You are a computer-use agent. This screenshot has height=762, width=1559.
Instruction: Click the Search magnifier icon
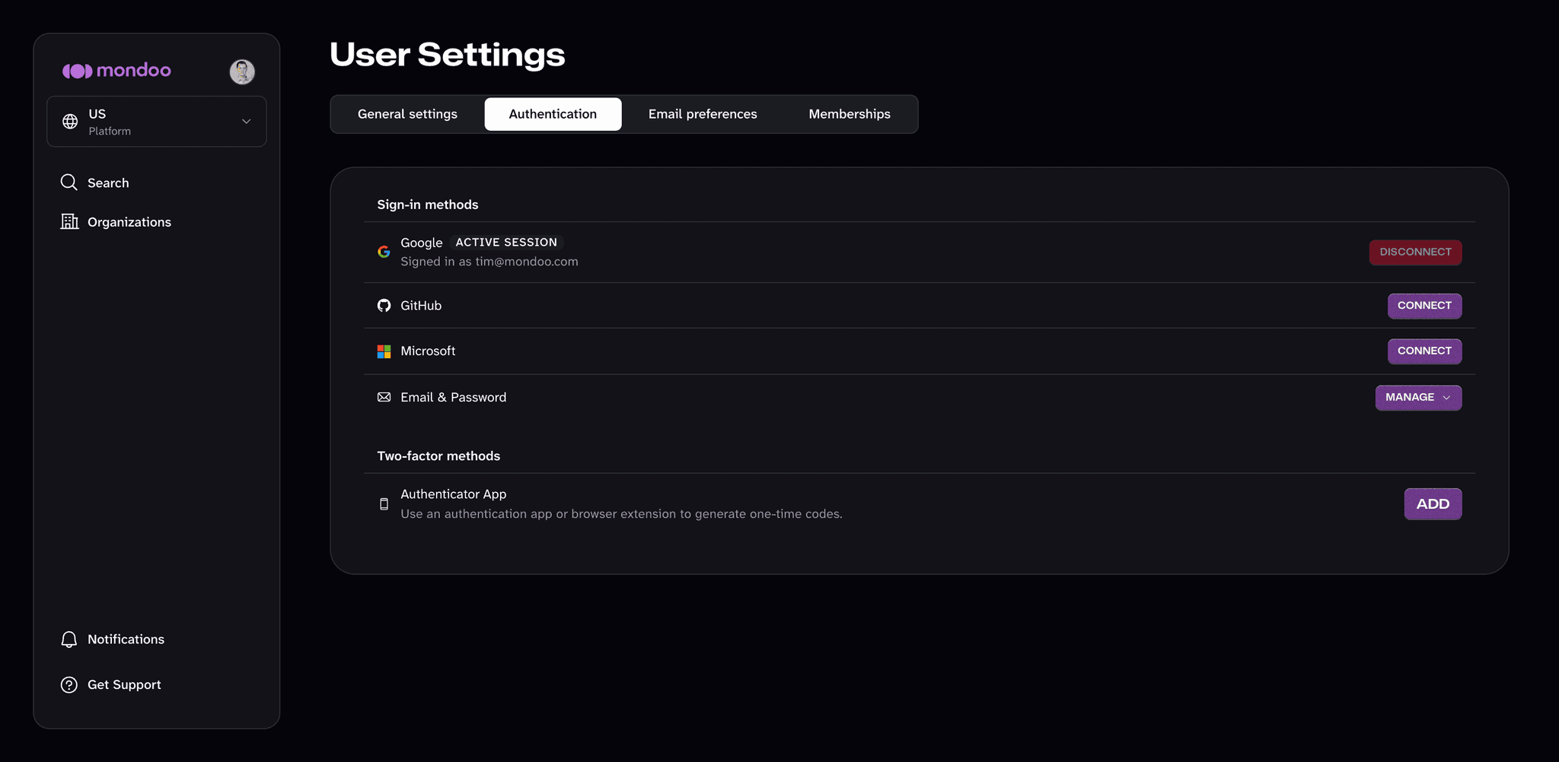69,183
